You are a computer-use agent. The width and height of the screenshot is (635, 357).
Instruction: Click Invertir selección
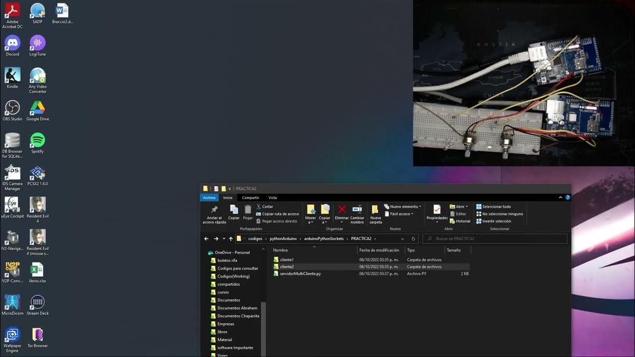(x=493, y=221)
